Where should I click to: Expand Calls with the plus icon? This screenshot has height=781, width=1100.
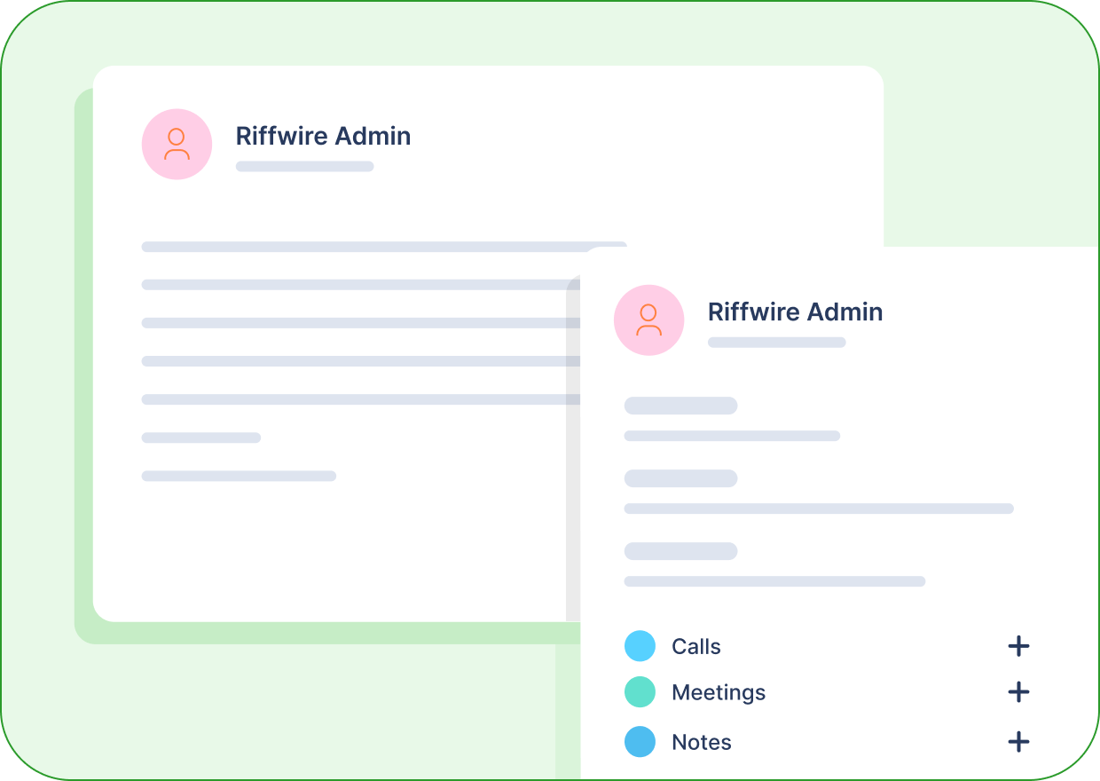point(1018,646)
